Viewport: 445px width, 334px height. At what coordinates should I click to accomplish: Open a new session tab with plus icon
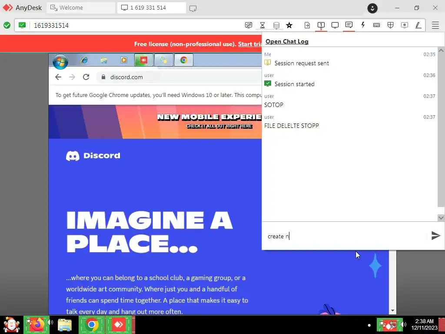pos(193,8)
